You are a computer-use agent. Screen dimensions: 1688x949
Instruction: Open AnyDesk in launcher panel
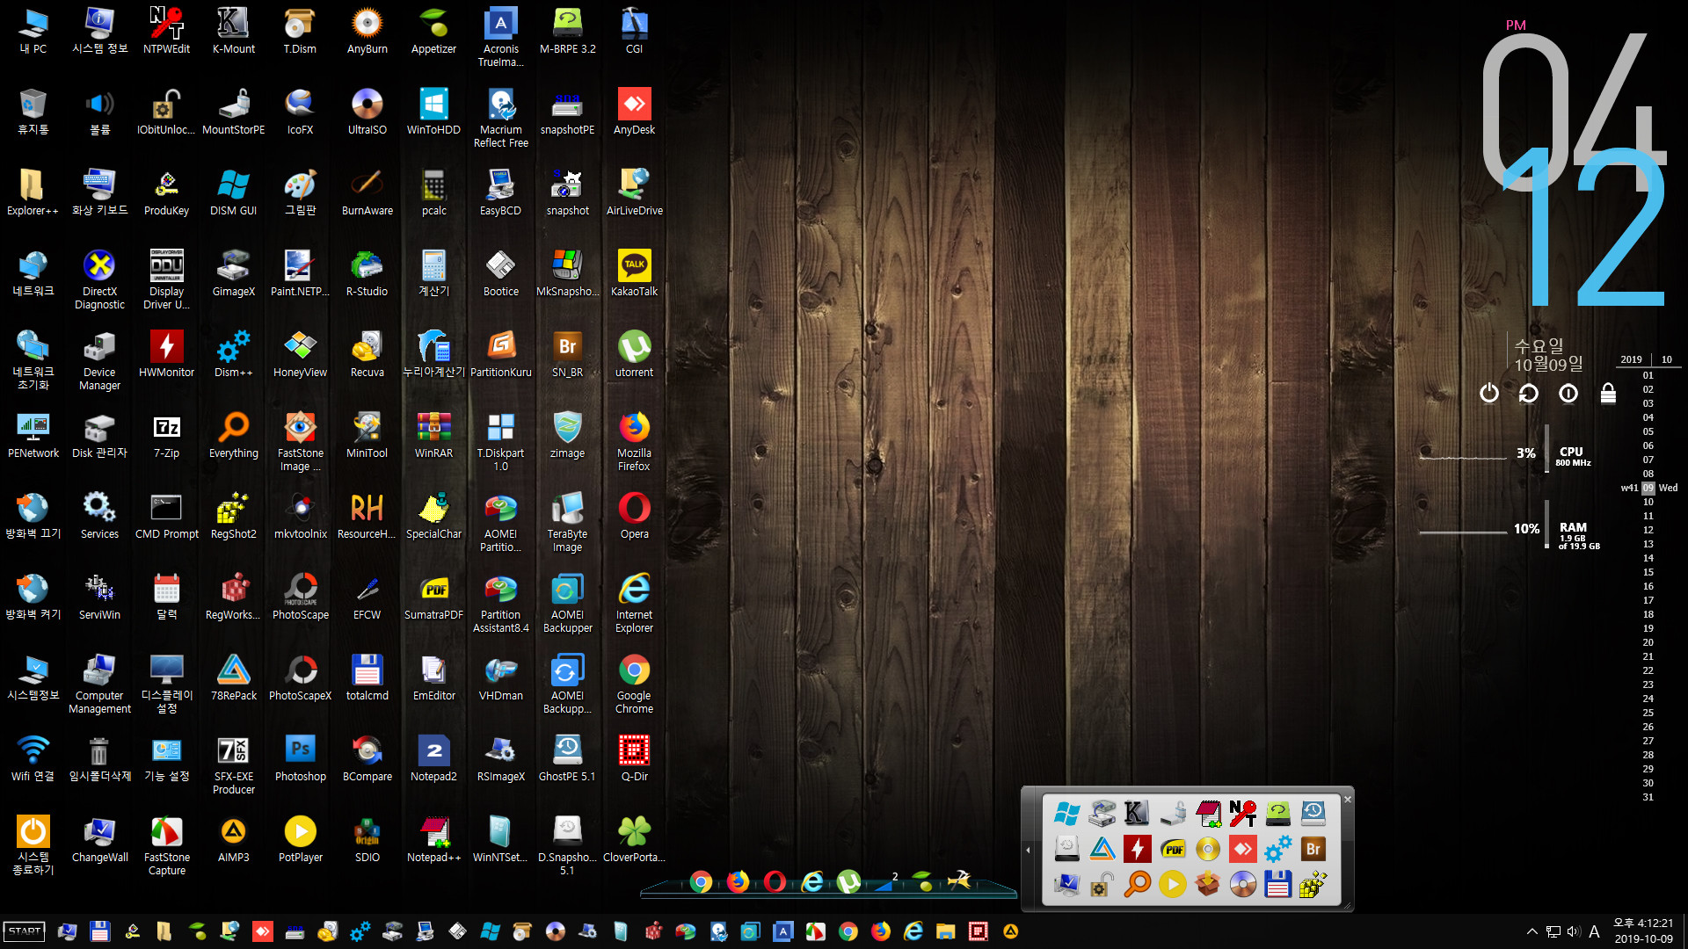coord(1242,849)
